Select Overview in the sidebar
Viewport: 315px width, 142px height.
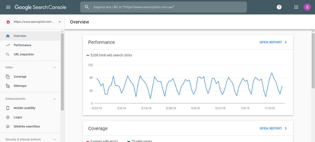point(30,36)
